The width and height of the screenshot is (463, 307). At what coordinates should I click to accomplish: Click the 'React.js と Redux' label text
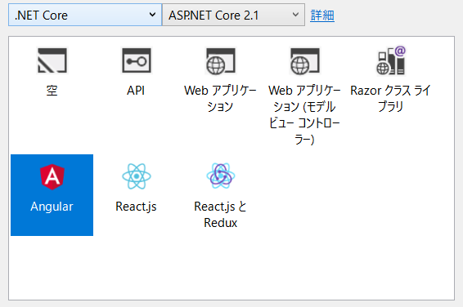(x=220, y=215)
